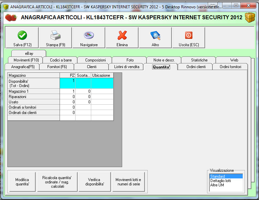Select the Quantita' tab
259x200 pixels.
coord(161,67)
